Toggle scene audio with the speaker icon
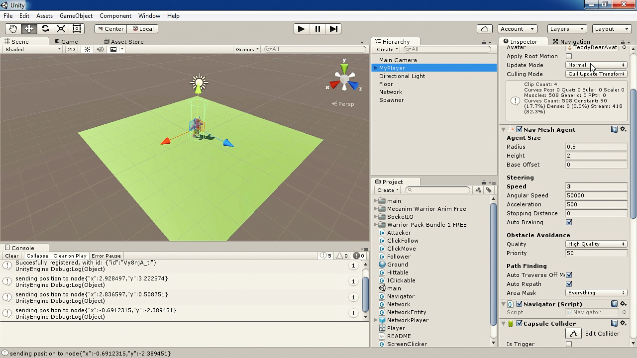This screenshot has height=358, width=637. pos(100,49)
